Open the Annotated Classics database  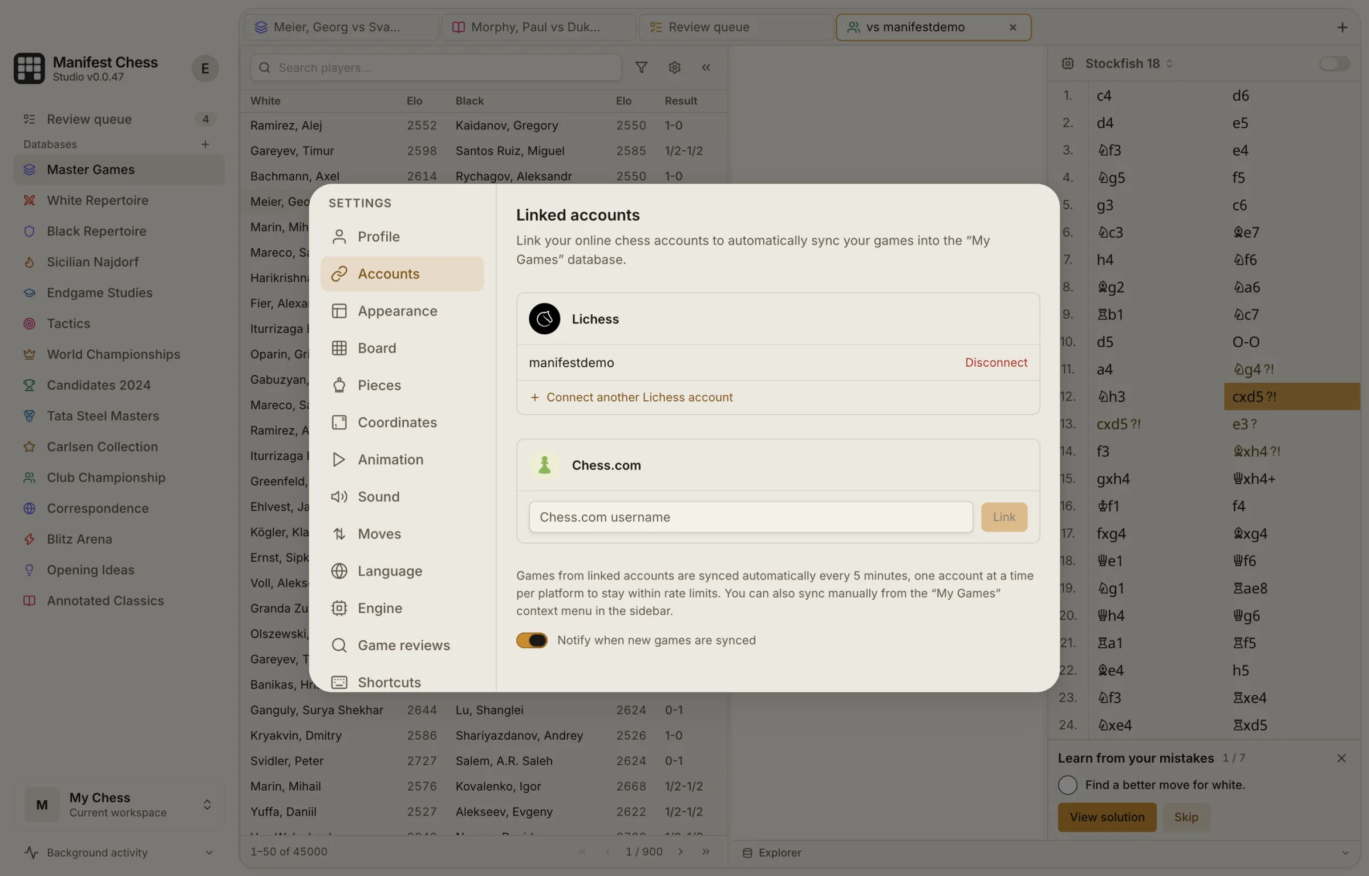click(x=119, y=601)
